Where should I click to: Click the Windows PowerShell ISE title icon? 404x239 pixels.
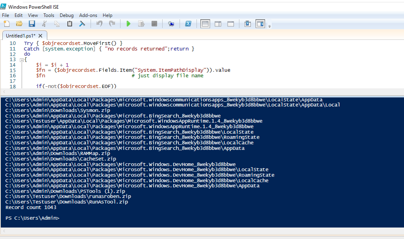tap(3, 6)
